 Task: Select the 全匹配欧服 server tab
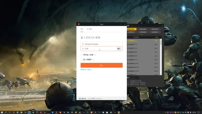pyautogui.click(x=155, y=32)
